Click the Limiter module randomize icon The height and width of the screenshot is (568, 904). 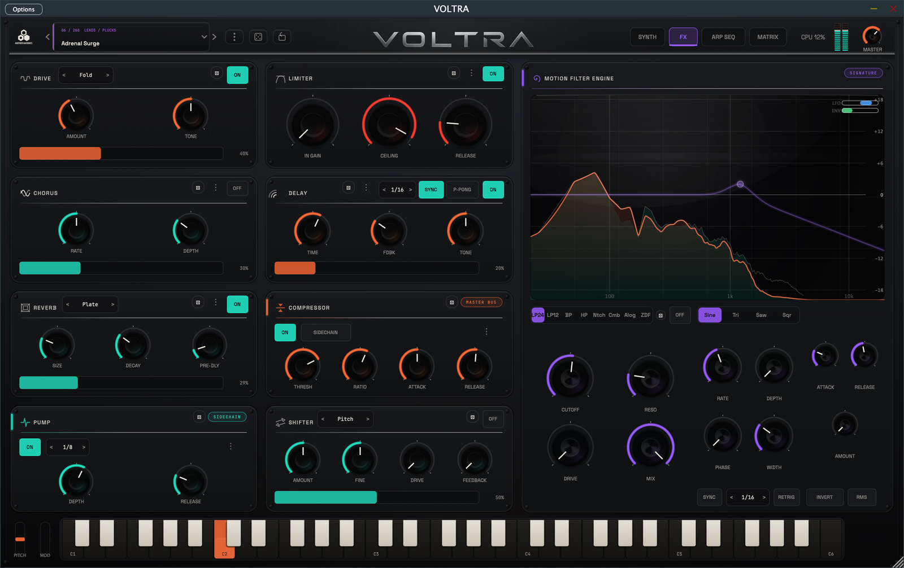[454, 73]
